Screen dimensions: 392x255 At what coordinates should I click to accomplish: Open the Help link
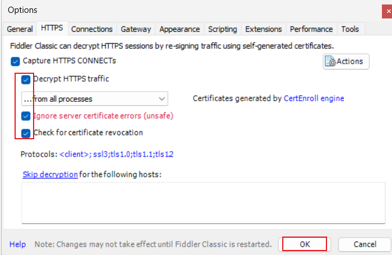(x=17, y=244)
